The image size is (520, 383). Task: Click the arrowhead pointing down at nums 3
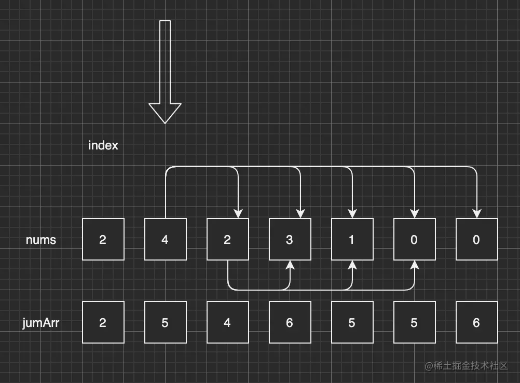click(300, 213)
